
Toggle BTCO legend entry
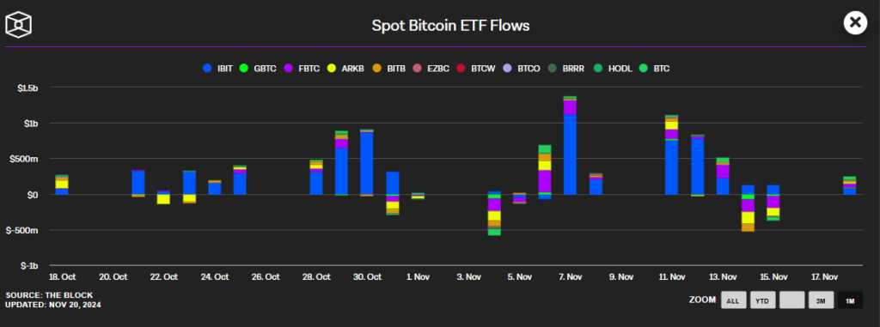522,69
